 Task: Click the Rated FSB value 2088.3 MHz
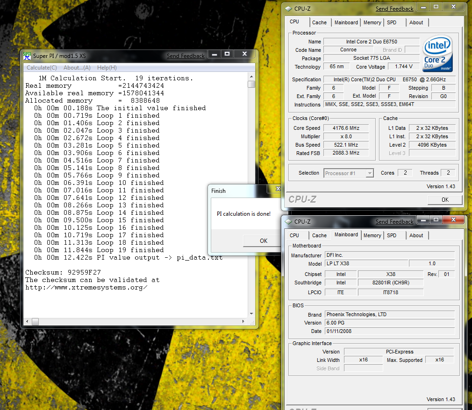(346, 153)
